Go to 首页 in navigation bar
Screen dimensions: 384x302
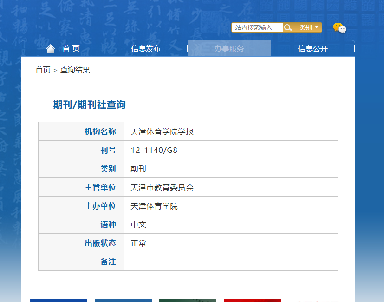[x=71, y=48]
